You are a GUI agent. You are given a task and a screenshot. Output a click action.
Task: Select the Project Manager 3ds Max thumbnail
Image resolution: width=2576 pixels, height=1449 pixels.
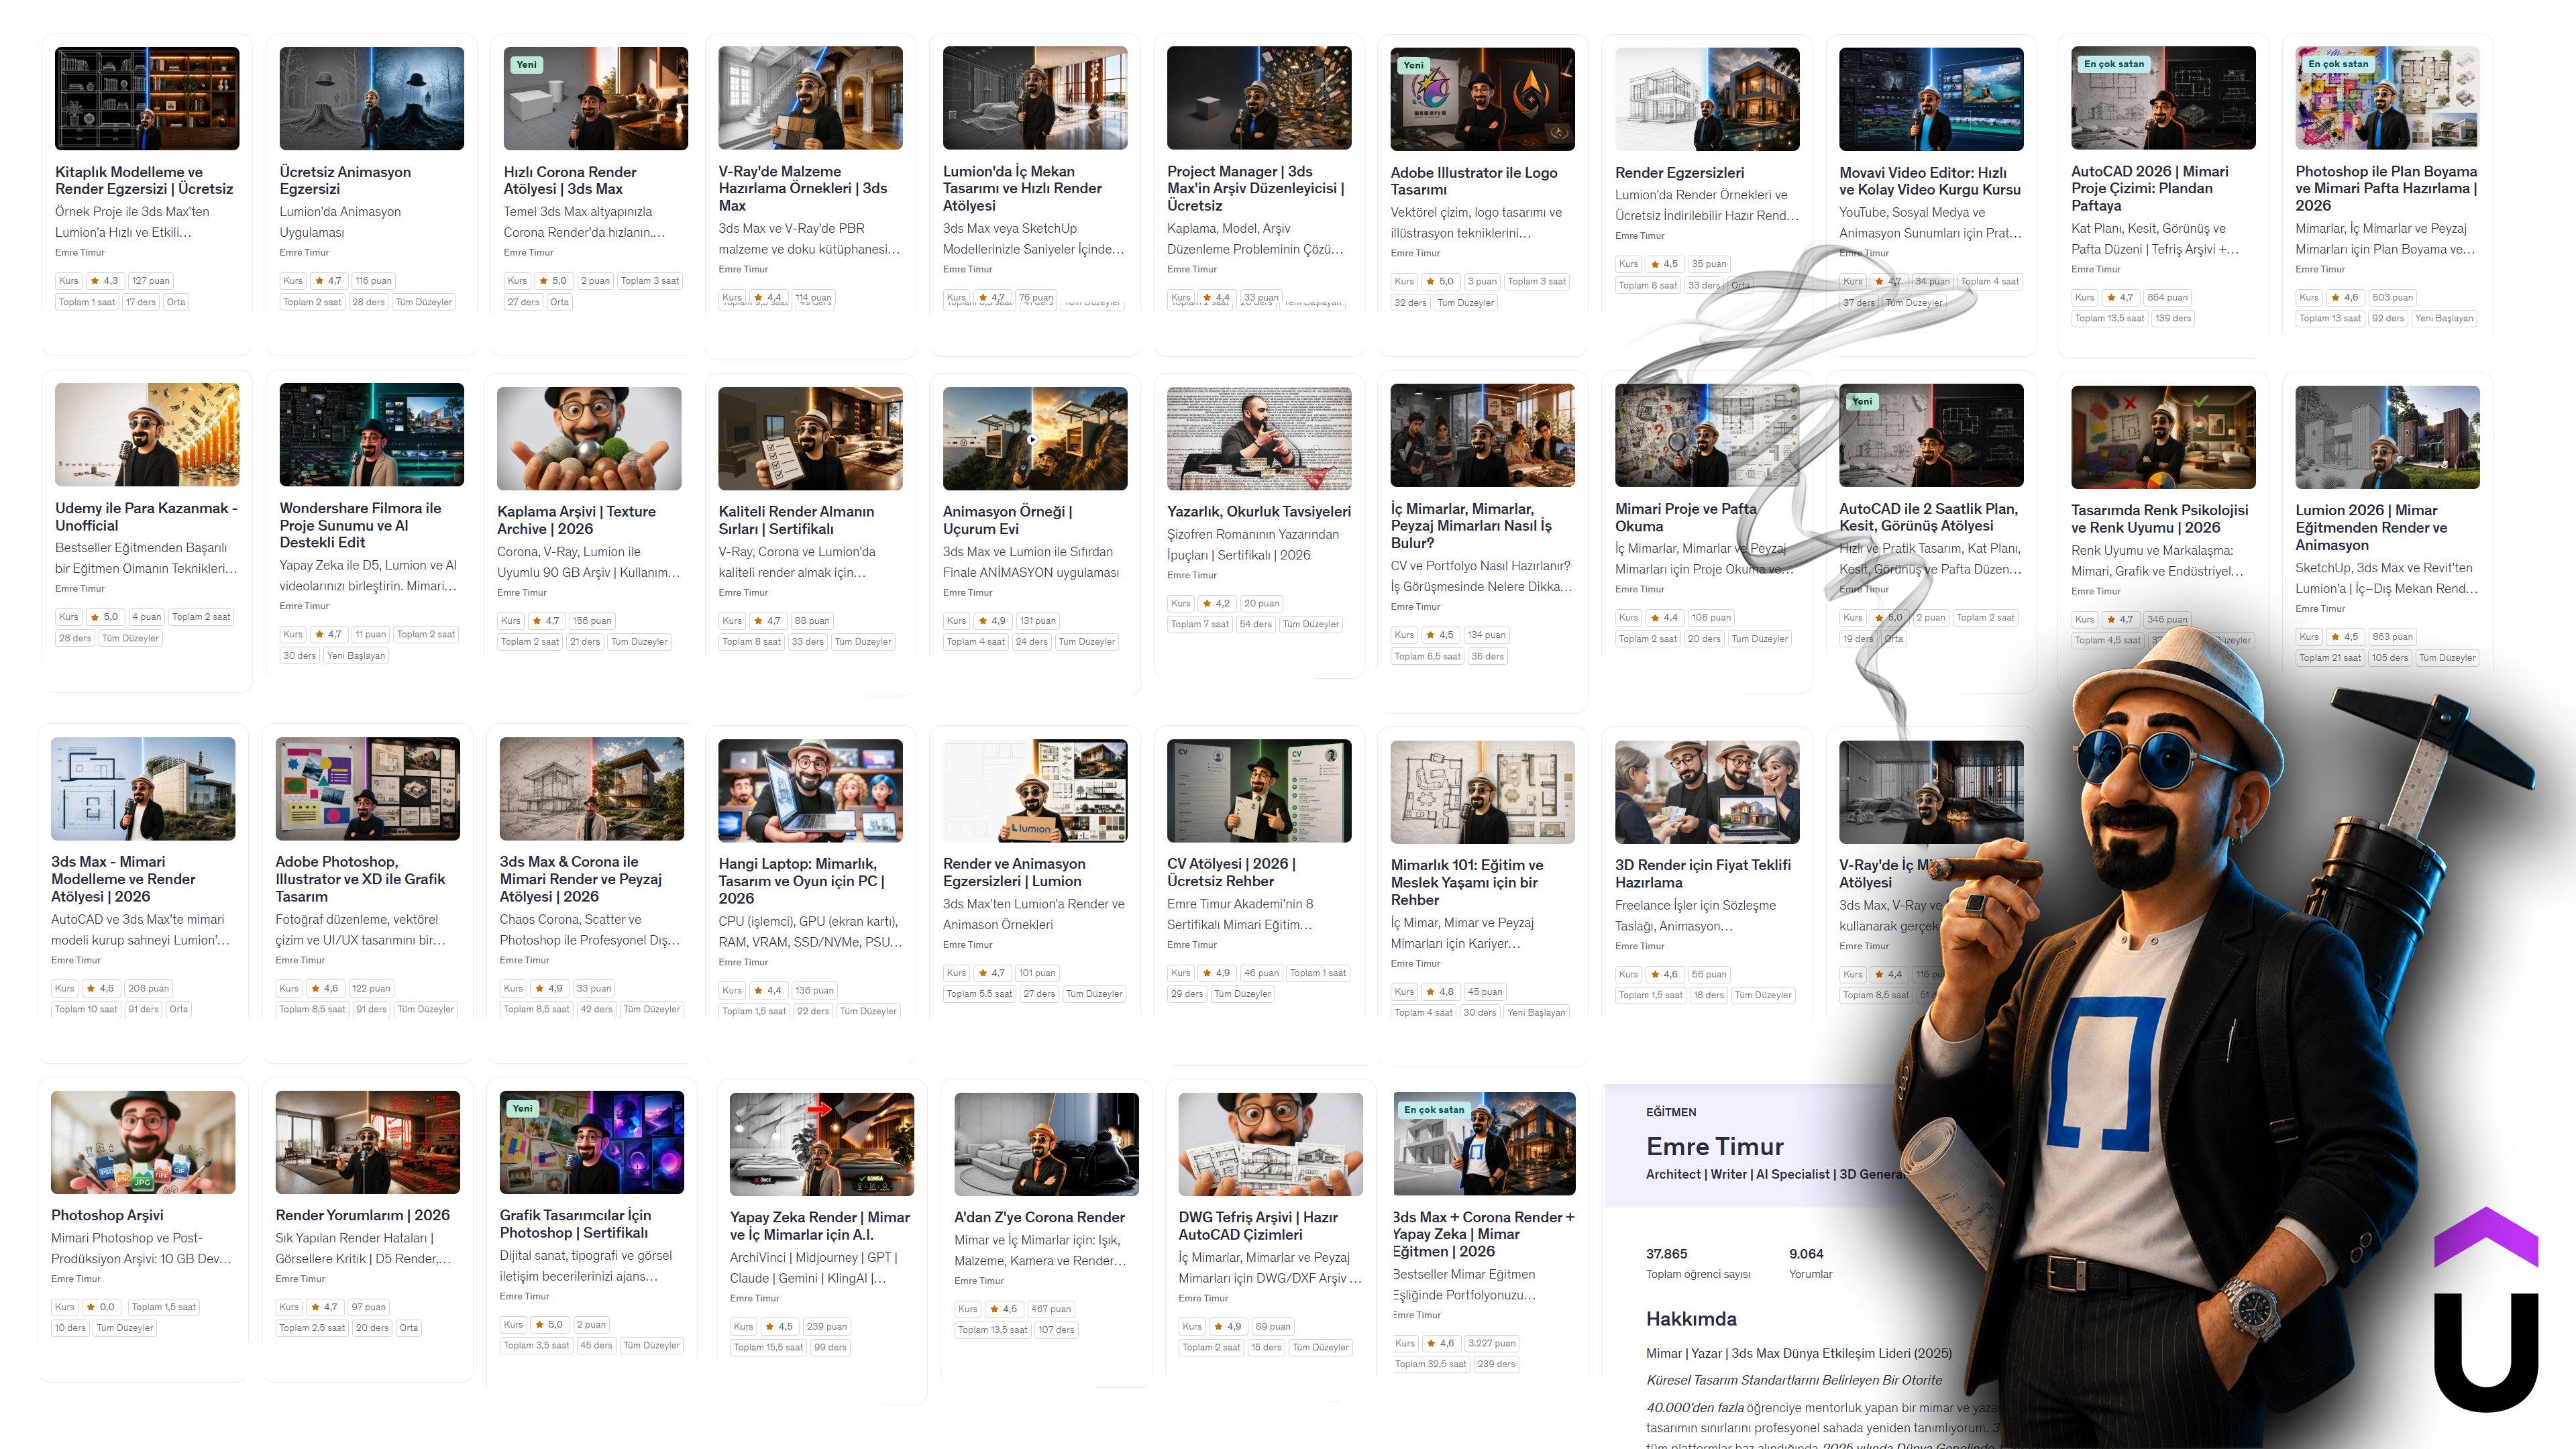1259,98
